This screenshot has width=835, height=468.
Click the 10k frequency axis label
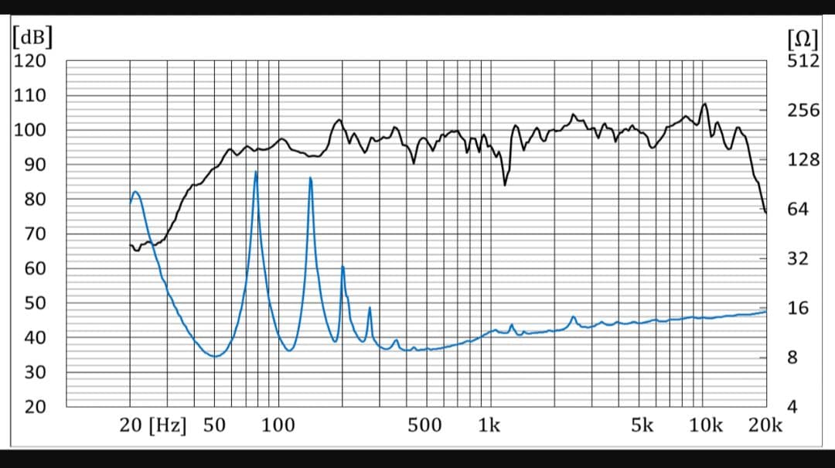point(705,425)
